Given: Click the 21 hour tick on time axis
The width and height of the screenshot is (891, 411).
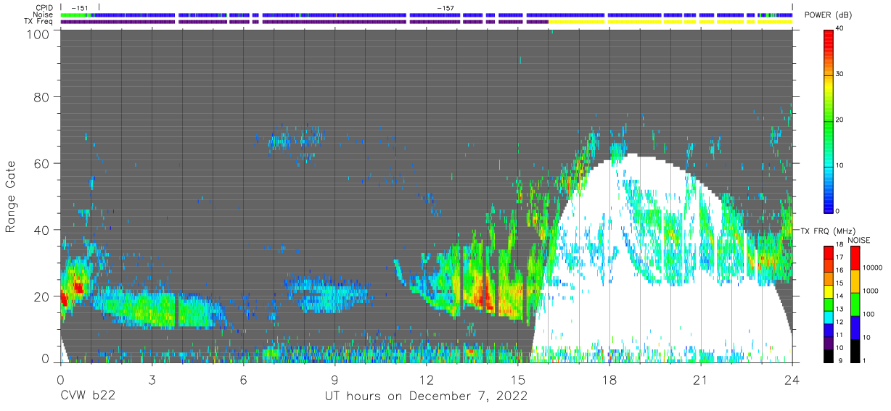Looking at the screenshot, I should click(700, 379).
